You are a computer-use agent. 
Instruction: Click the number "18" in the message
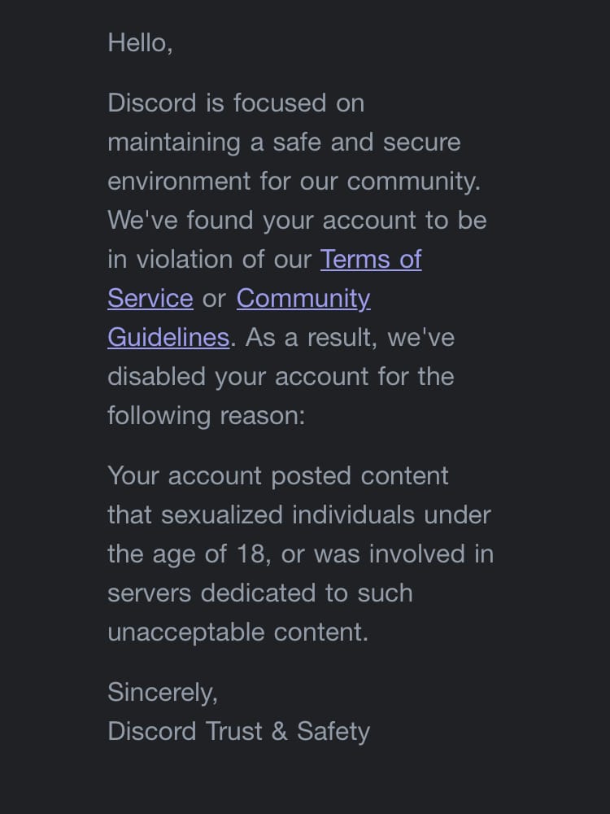251,554
